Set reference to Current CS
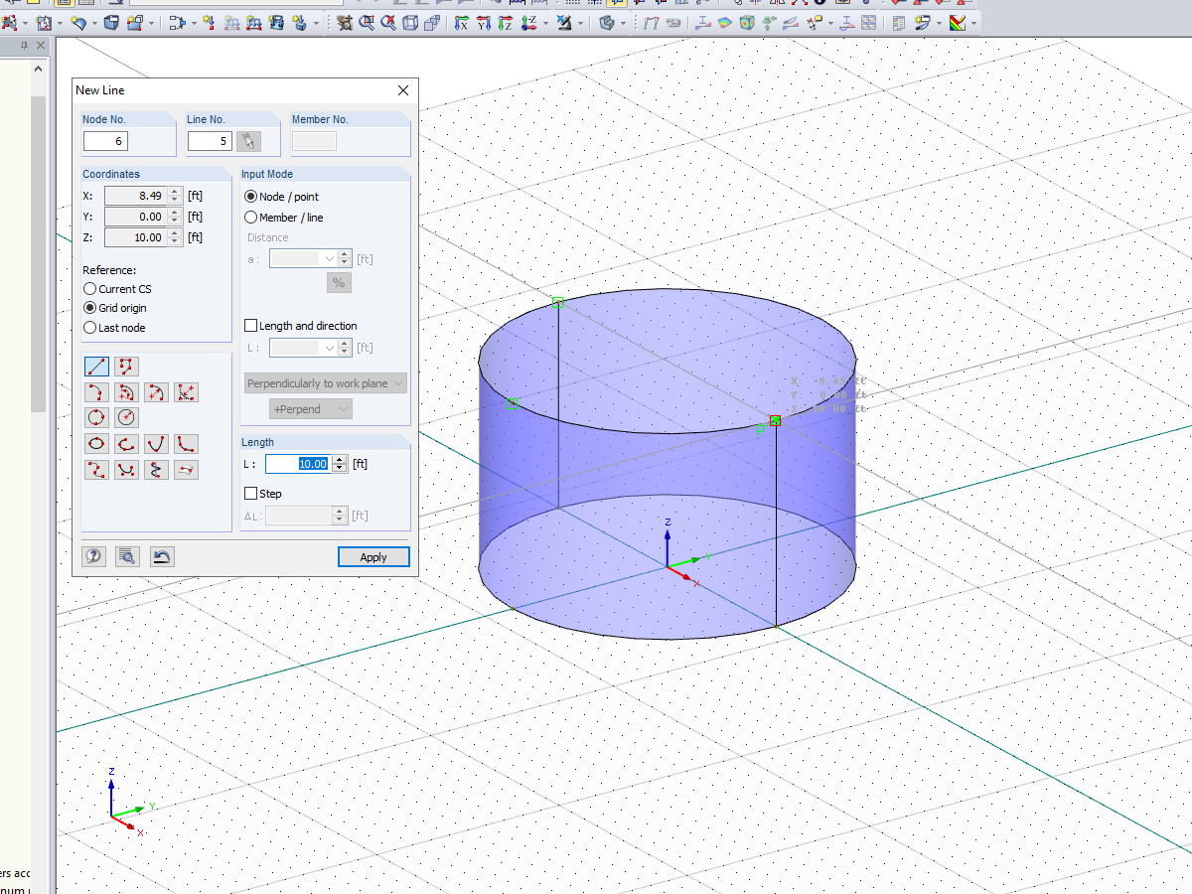This screenshot has width=1192, height=894. point(89,289)
